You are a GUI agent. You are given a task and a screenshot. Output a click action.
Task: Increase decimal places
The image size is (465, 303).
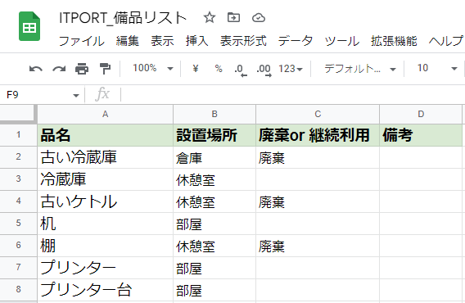[x=264, y=70]
